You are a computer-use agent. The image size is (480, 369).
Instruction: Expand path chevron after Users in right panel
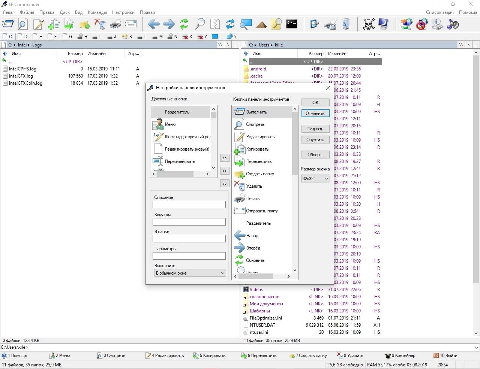click(271, 45)
